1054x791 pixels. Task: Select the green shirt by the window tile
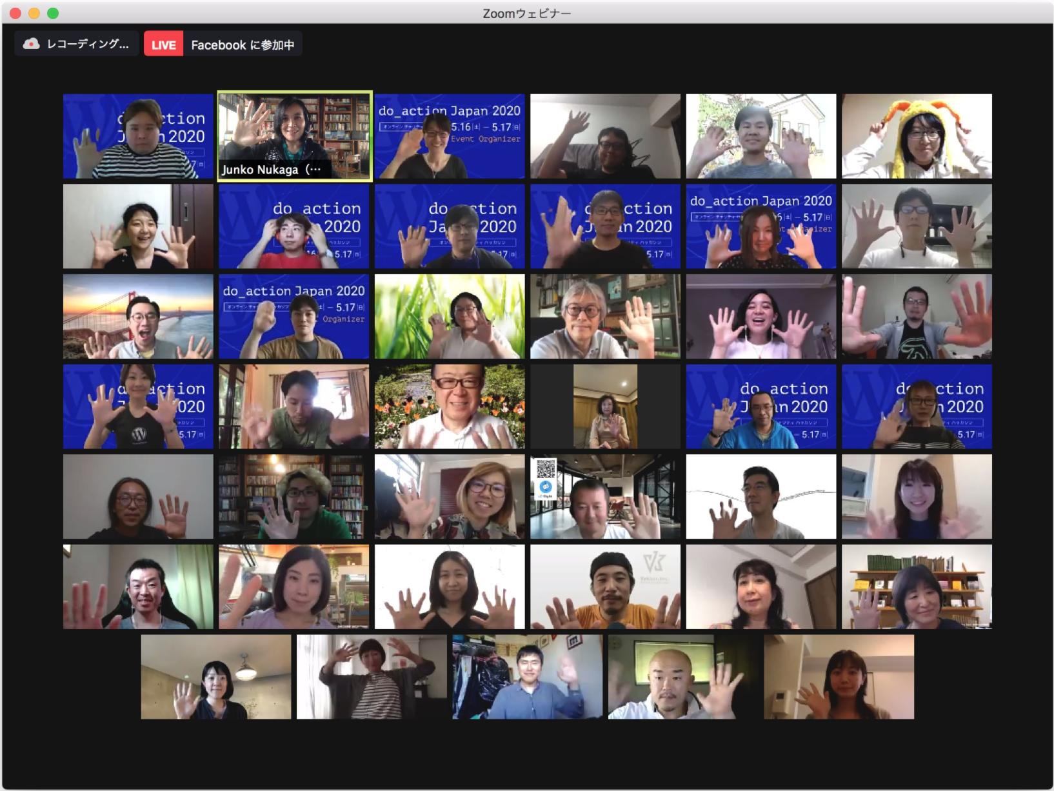pyautogui.click(x=294, y=406)
